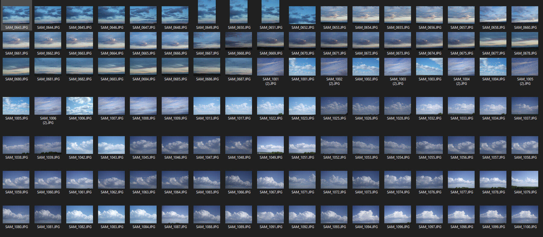
Task: Select the SAM_1038.JPG thumbnail
Action: (x=16, y=145)
